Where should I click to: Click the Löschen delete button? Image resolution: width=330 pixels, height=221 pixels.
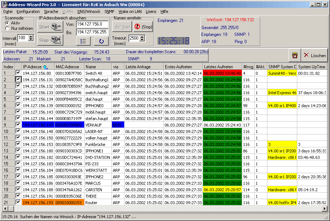(x=315, y=55)
